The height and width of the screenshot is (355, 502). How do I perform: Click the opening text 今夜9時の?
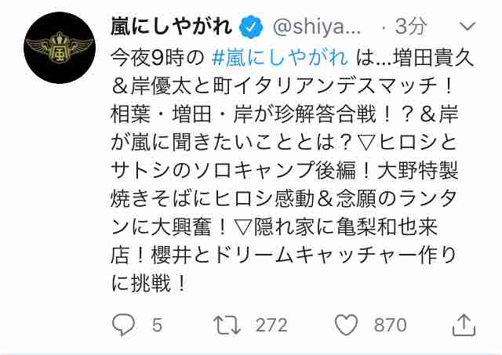coord(157,58)
